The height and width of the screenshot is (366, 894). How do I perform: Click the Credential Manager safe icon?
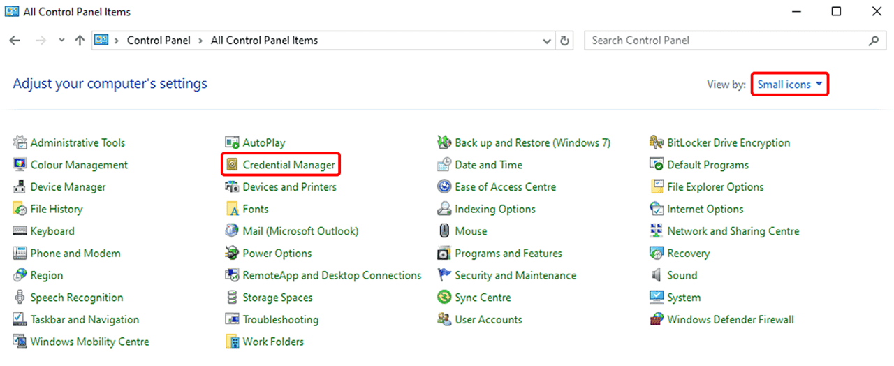coord(232,165)
